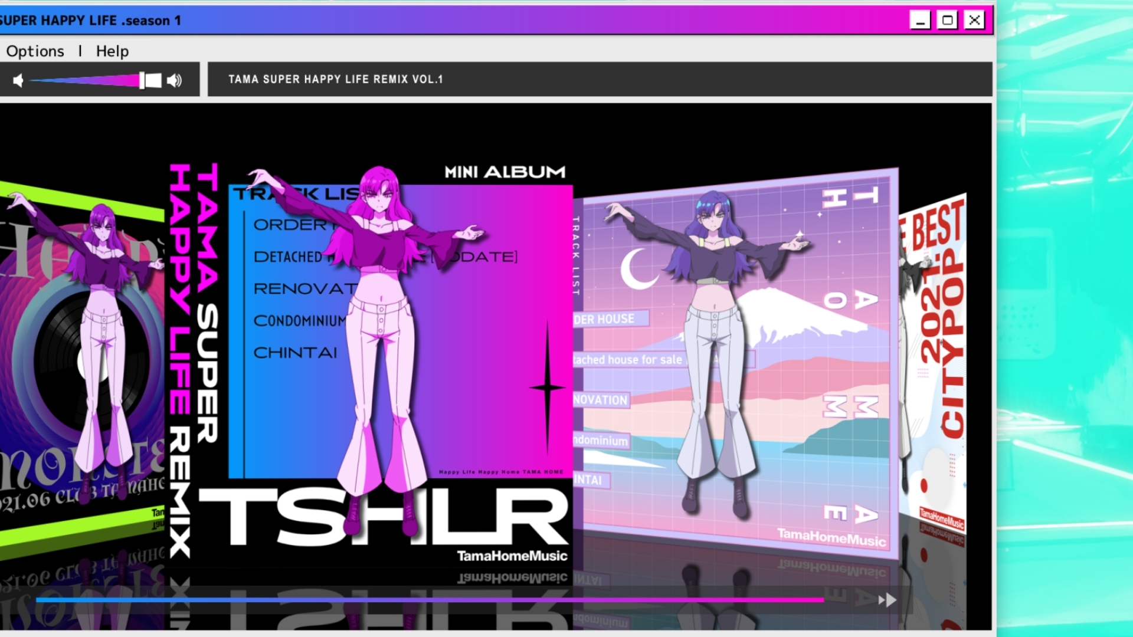
Task: Select the RENOVATION track entry
Action: pyautogui.click(x=304, y=289)
